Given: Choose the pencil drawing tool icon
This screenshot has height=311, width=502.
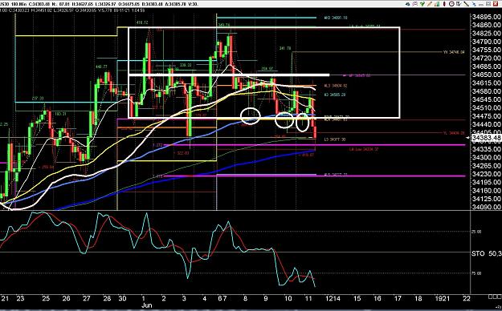Looking at the screenshot, I should 430,4.
